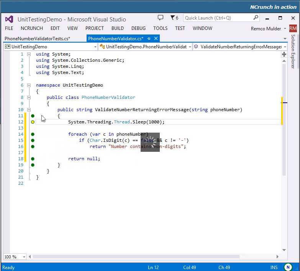Switch to PhoneNumberValidatorTests.cs tab
Viewport: 300px width, 271px height.
(37, 39)
